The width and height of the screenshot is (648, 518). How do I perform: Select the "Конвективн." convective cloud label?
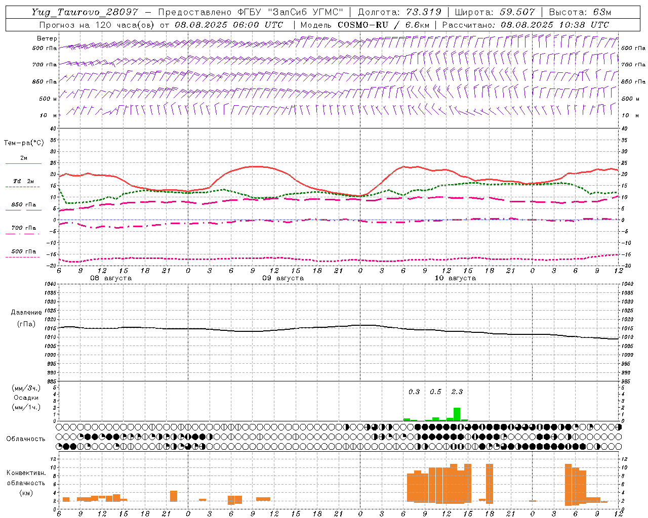click(x=26, y=473)
